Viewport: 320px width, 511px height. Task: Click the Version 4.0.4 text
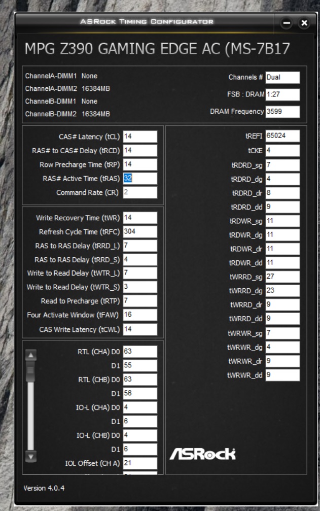tap(44, 488)
